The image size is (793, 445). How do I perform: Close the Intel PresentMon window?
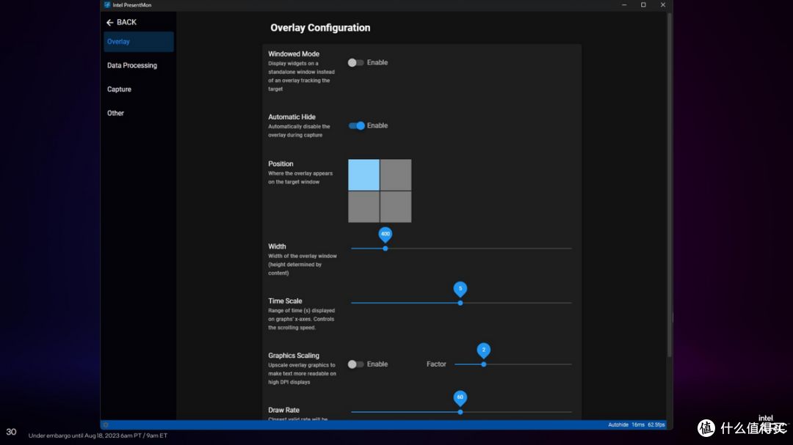coord(663,5)
